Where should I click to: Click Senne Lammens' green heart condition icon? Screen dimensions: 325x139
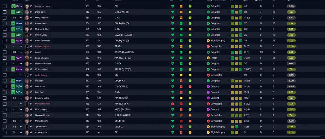(x=173, y=6)
